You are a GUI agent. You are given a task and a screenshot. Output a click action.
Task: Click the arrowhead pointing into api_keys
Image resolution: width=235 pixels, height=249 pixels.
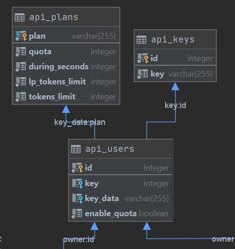point(175,87)
